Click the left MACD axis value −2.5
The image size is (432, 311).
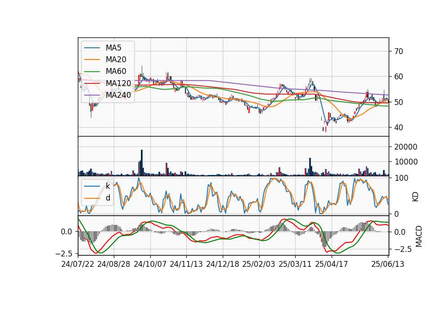point(64,253)
